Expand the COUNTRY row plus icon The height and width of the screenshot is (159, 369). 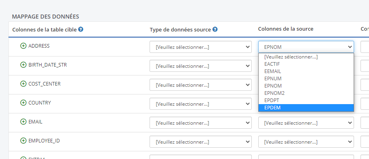[23, 103]
